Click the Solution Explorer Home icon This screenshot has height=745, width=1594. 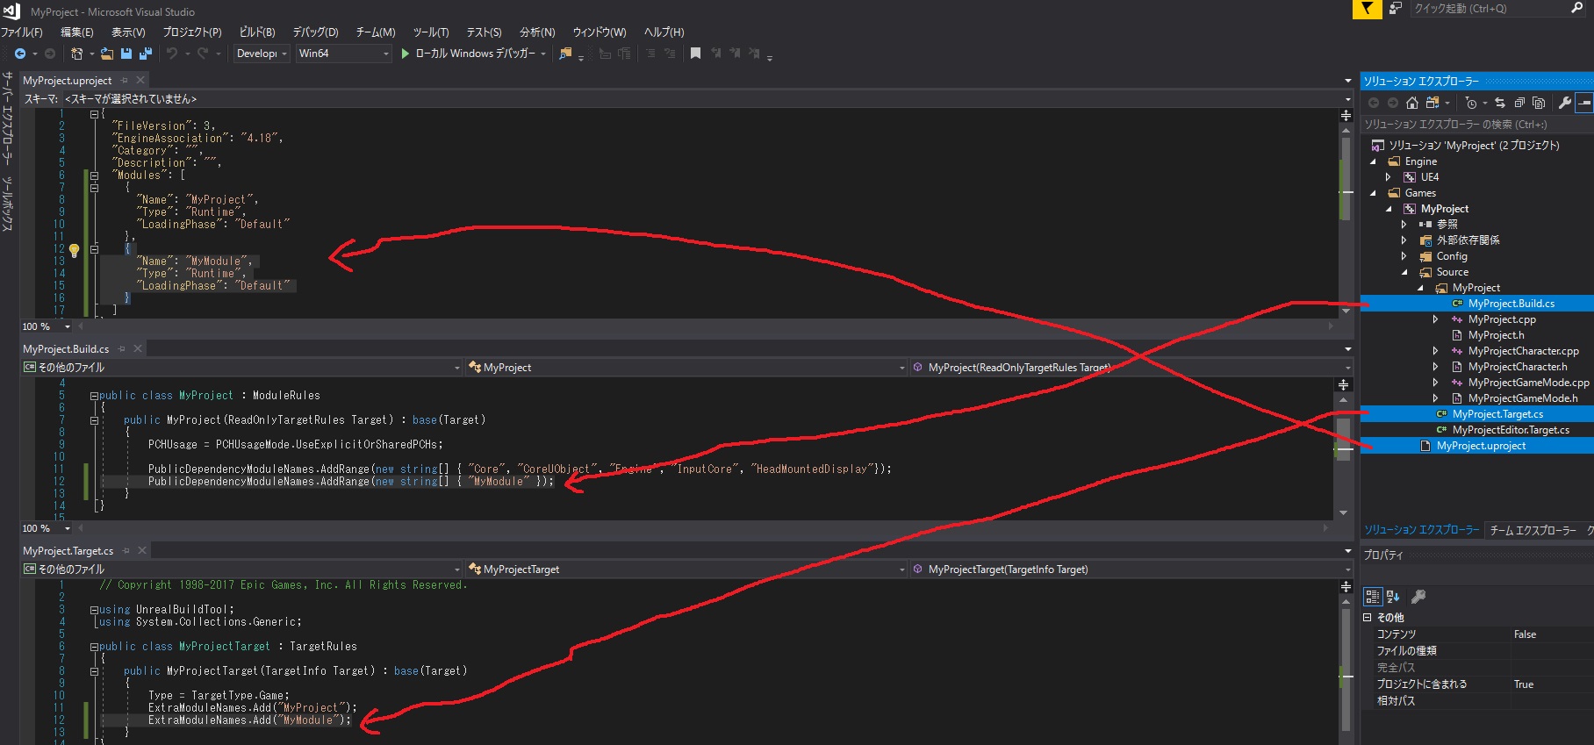click(x=1411, y=103)
